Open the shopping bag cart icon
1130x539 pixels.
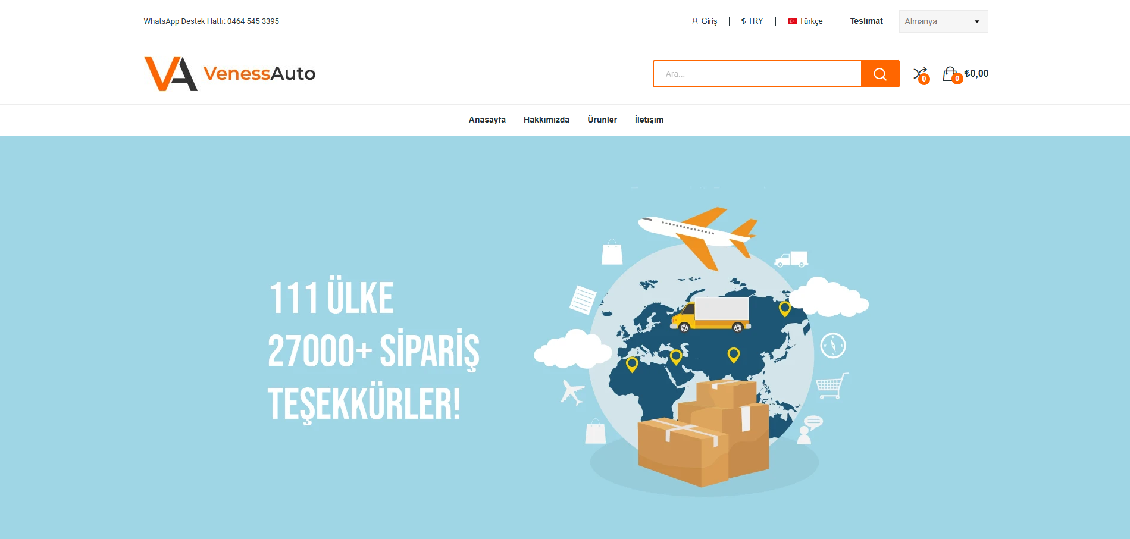950,74
